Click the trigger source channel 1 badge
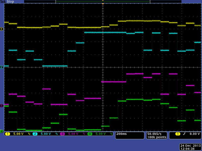This screenshot has width=202, height=151. 178,134
